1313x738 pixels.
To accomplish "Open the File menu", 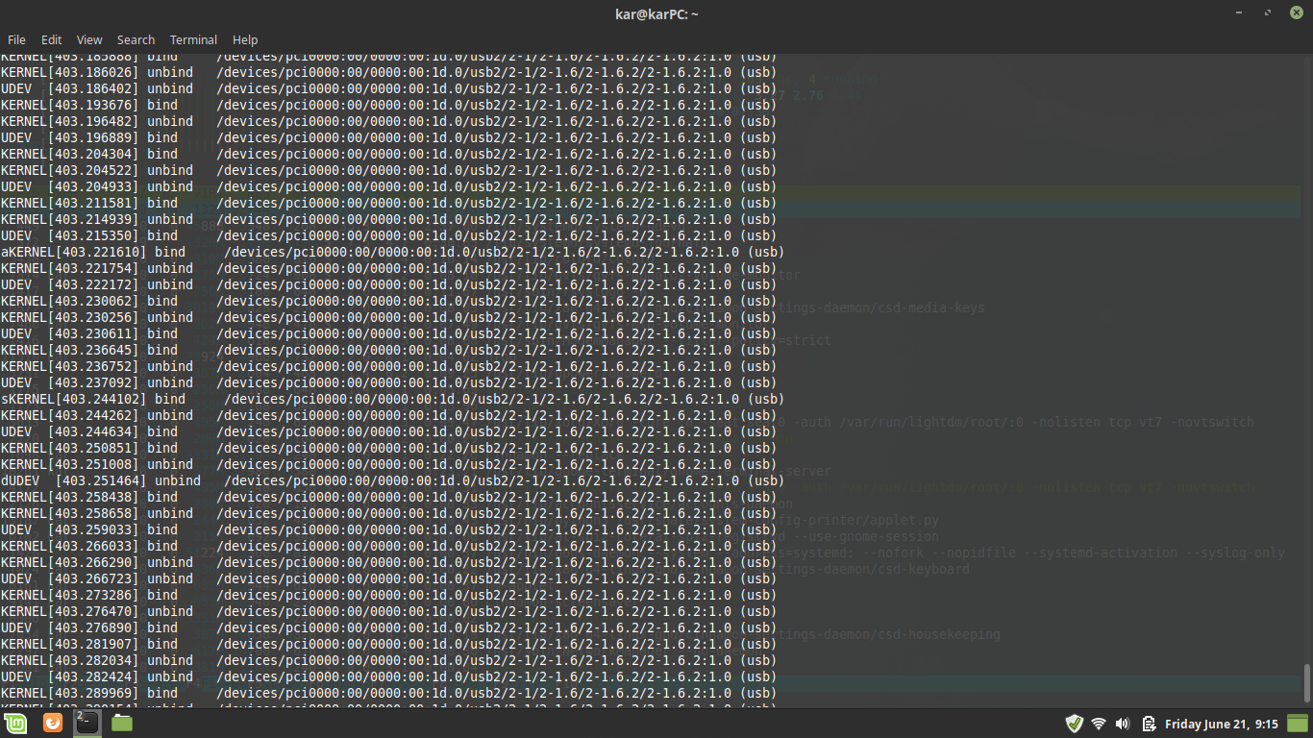I will tap(16, 39).
